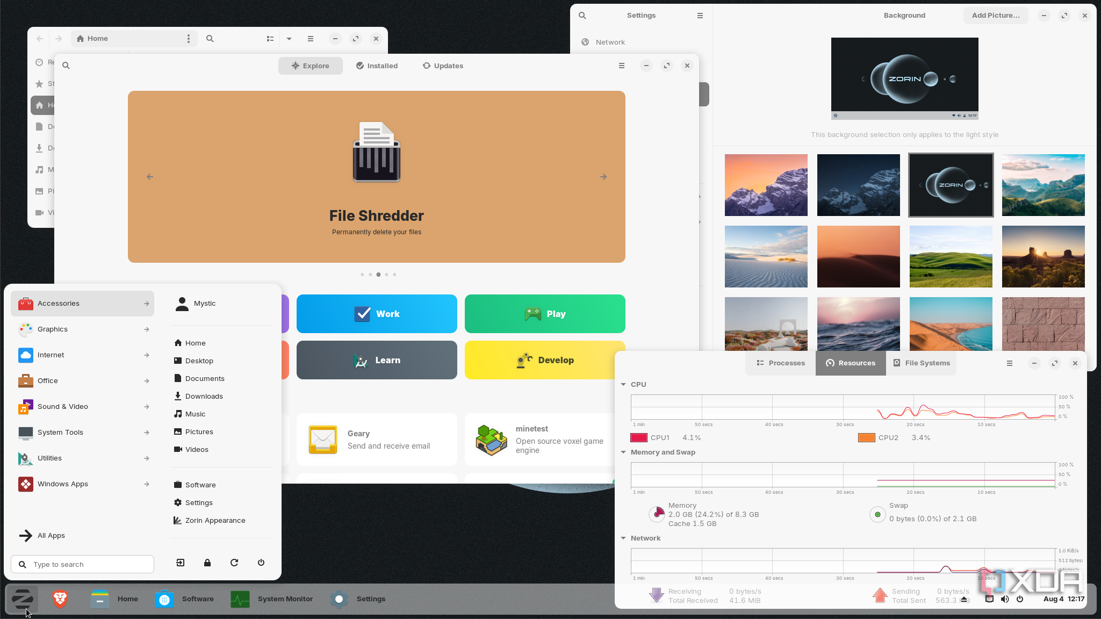Collapse the CPU section
The height and width of the screenshot is (619, 1101).
(623, 385)
